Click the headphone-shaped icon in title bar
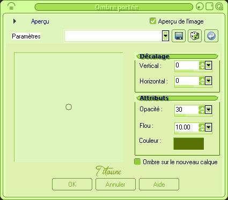 coord(11,7)
